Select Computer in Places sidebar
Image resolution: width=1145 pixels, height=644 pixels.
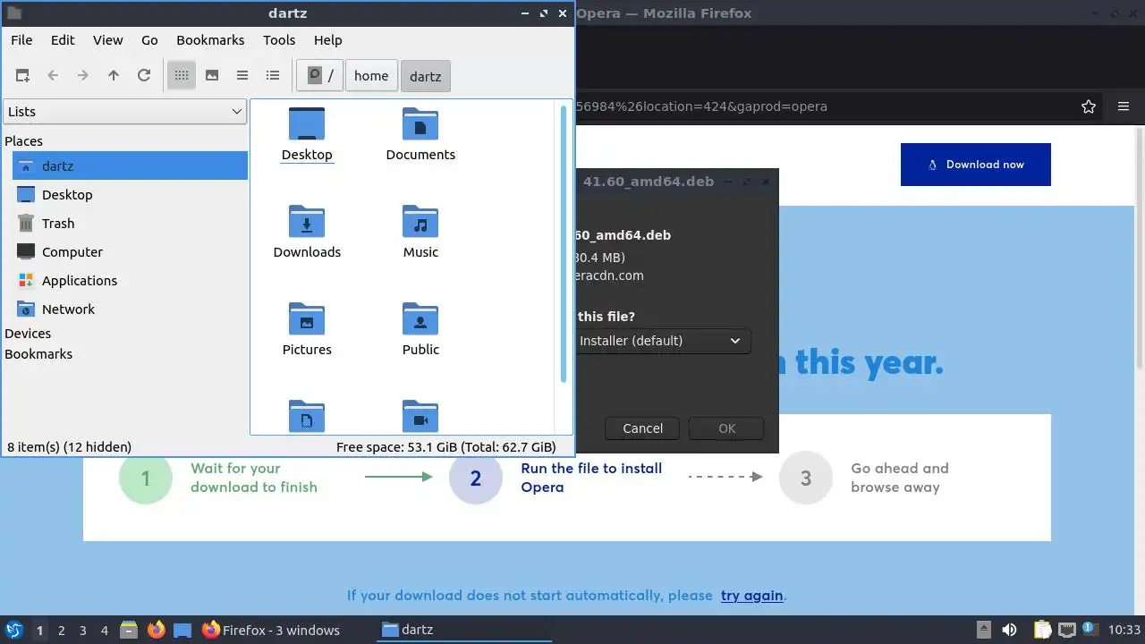[x=130, y=251]
